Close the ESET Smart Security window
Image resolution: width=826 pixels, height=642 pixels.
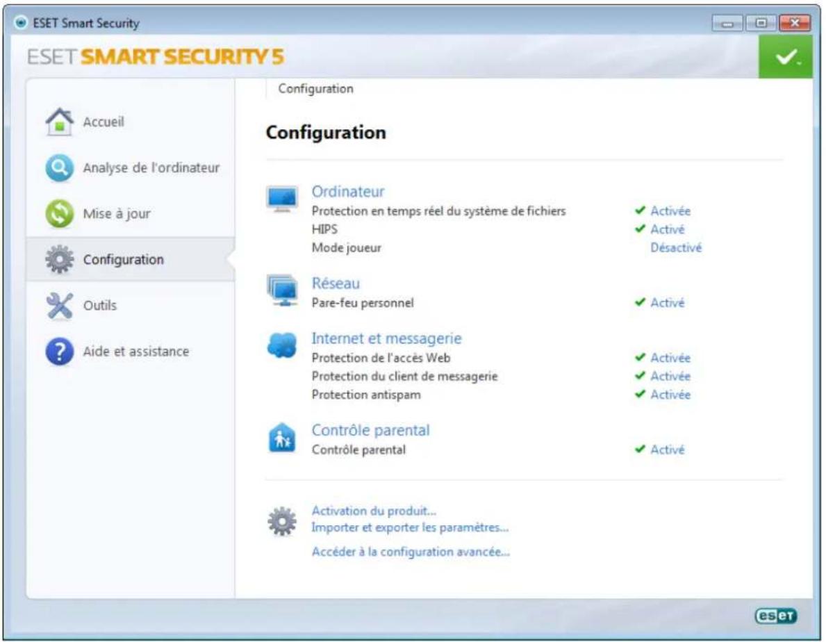(795, 23)
